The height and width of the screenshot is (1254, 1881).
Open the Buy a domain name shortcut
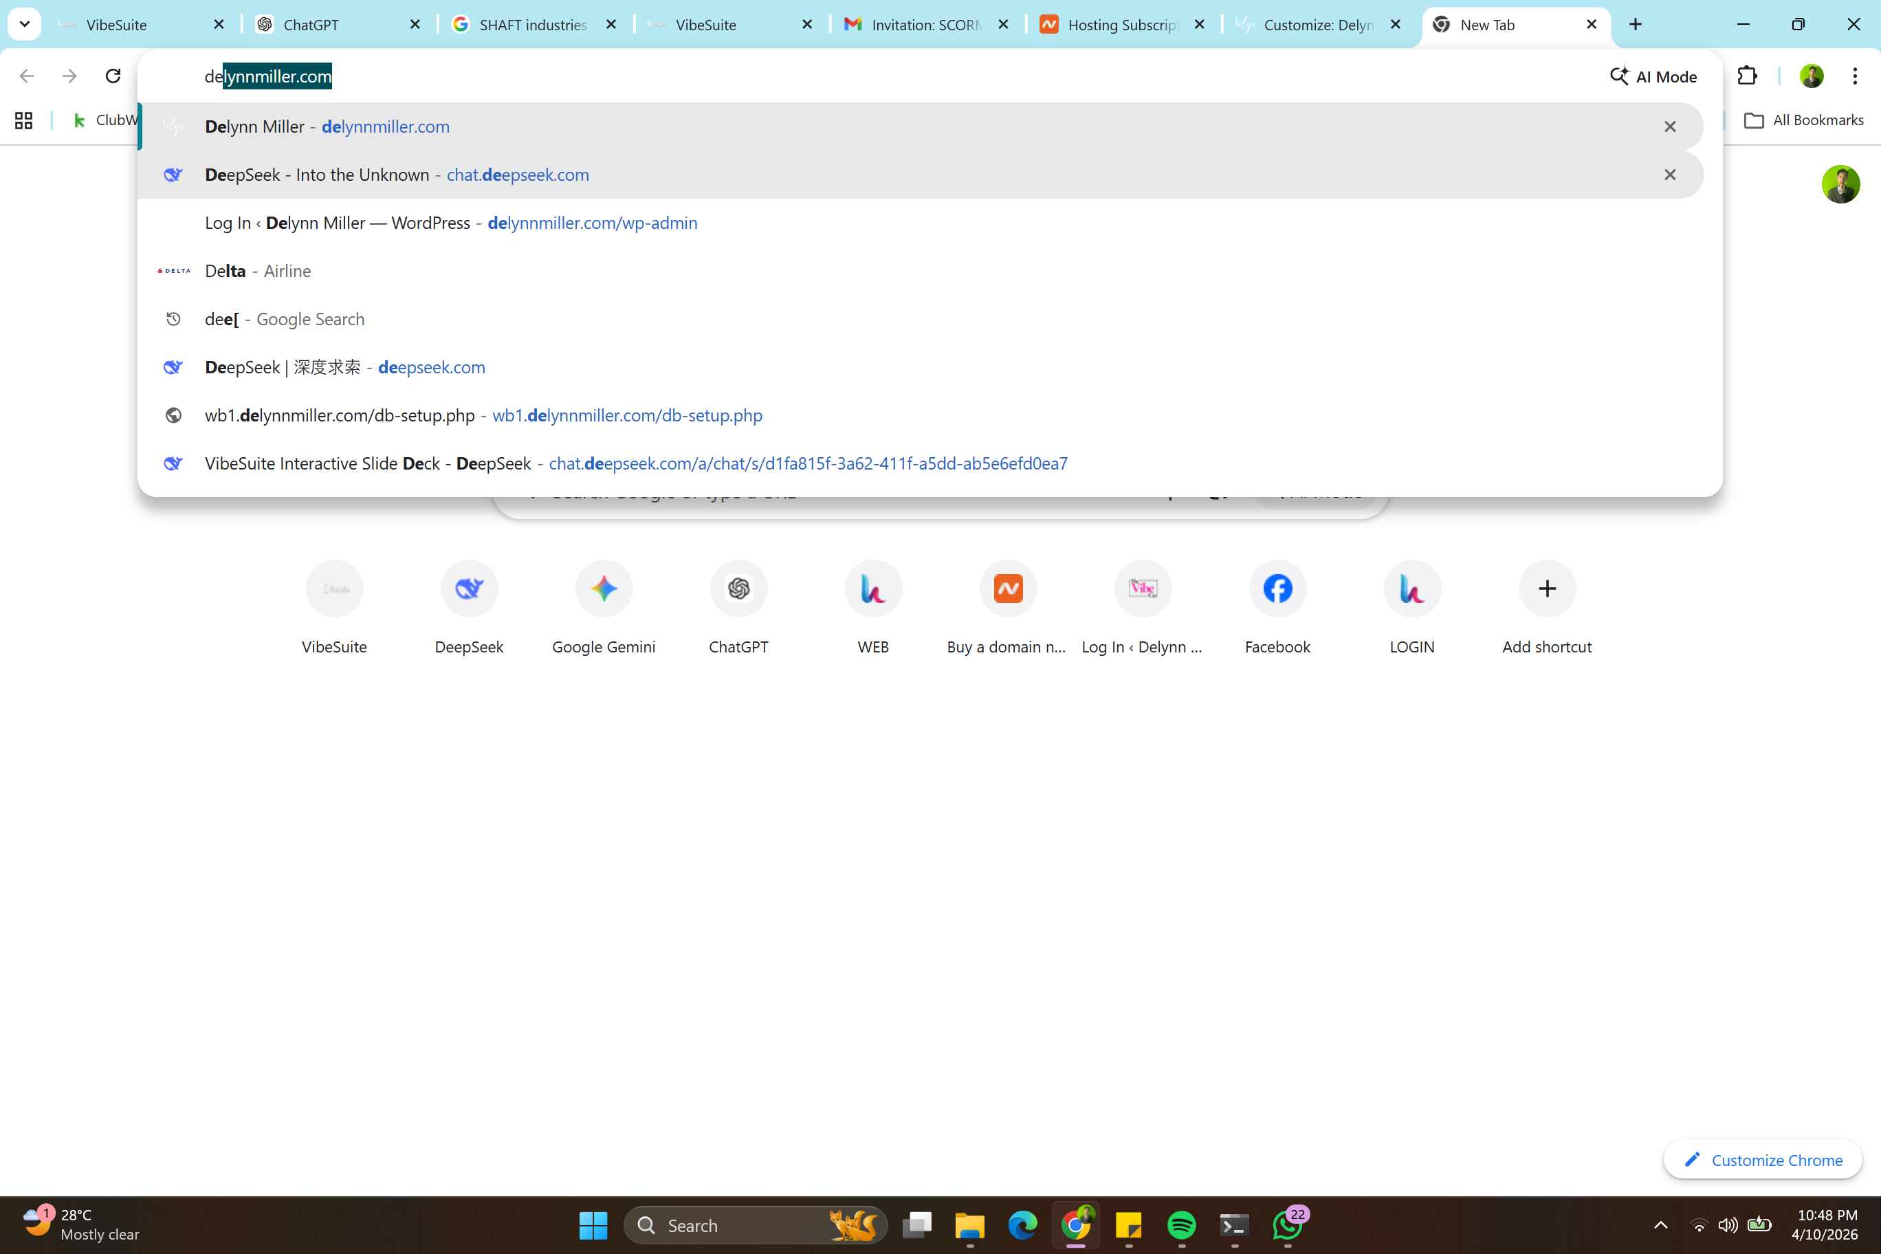pos(1008,608)
